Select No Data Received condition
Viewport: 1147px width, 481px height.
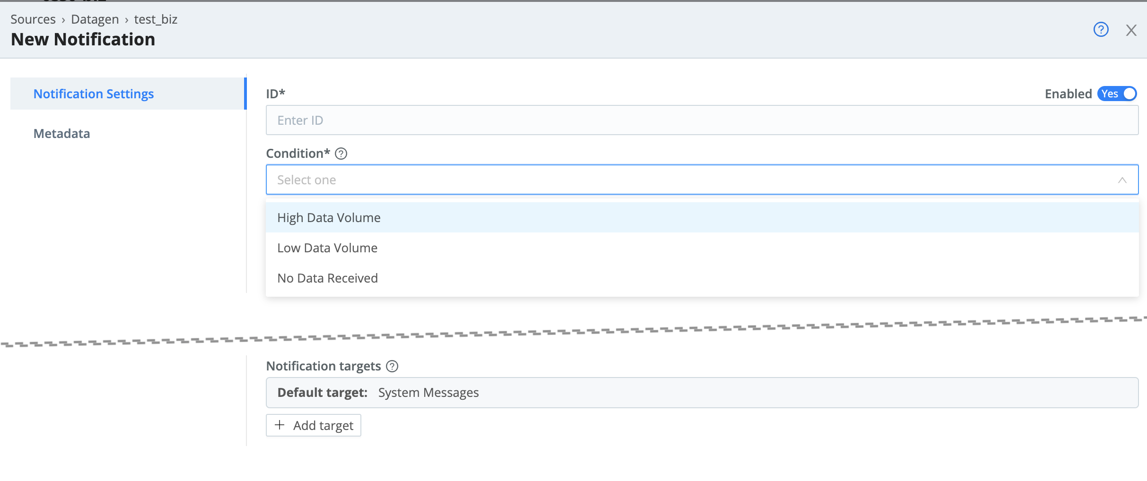coord(327,278)
